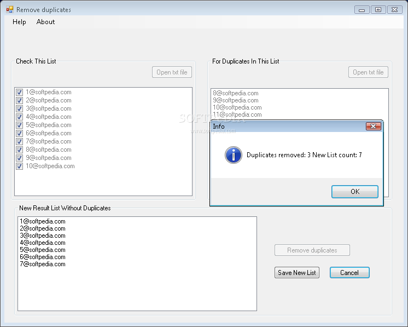Maximize the Remove duplicates window
Image resolution: width=408 pixels, height=327 pixels.
[x=378, y=10]
